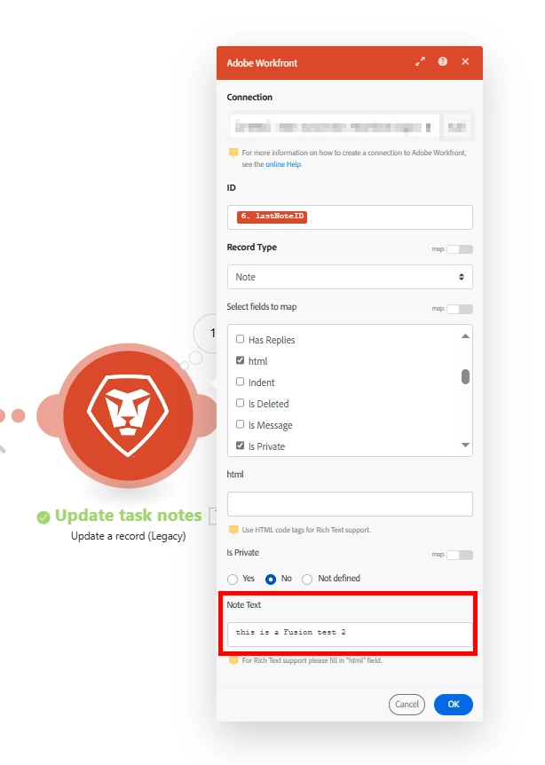Viewport: 545px width, 765px height.
Task: Click the info note icon under Connection
Action: (x=233, y=153)
